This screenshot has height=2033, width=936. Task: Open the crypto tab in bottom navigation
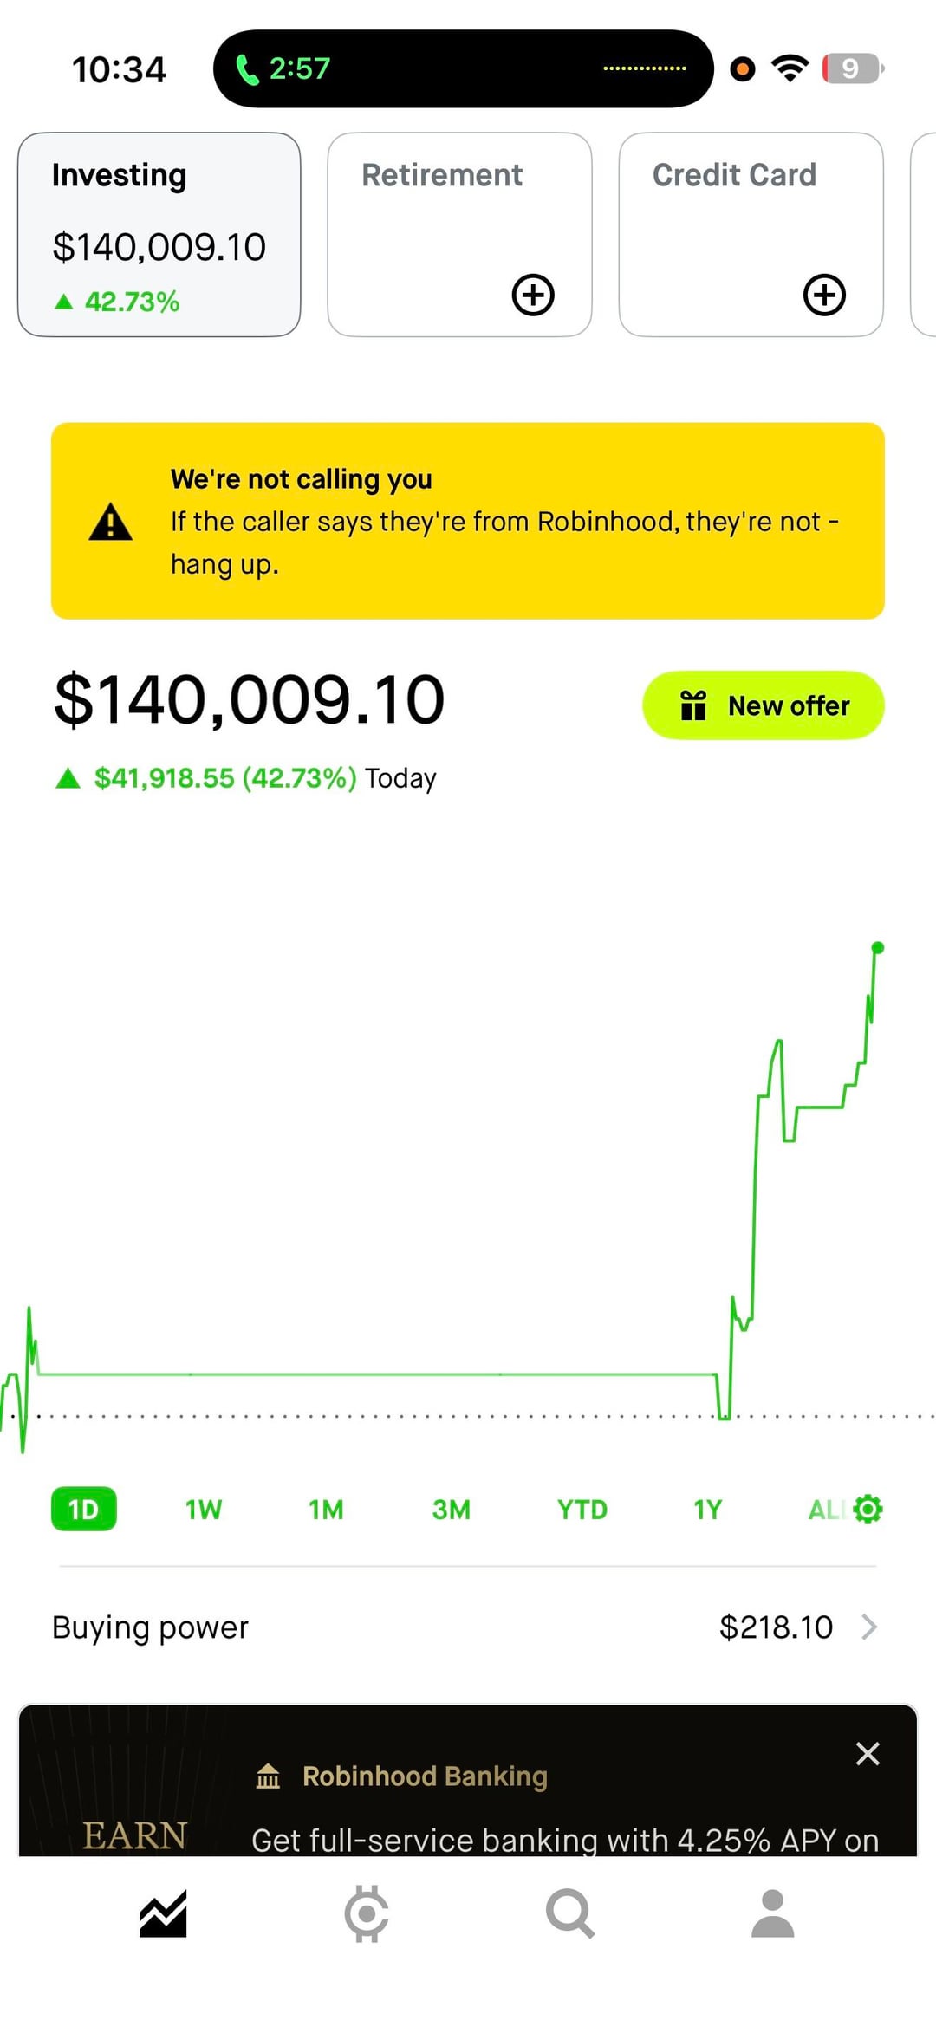[367, 1913]
